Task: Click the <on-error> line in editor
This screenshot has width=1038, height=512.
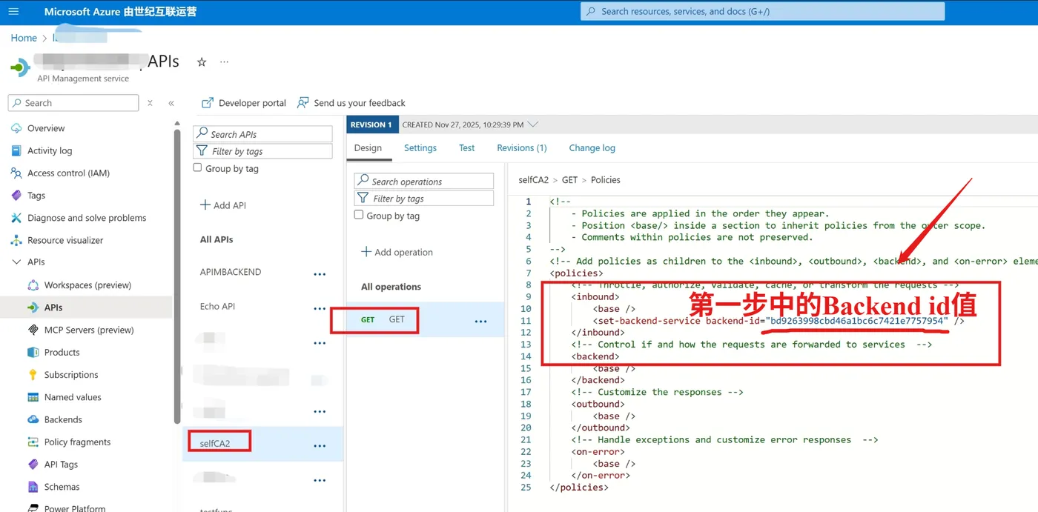Action: 598,451
